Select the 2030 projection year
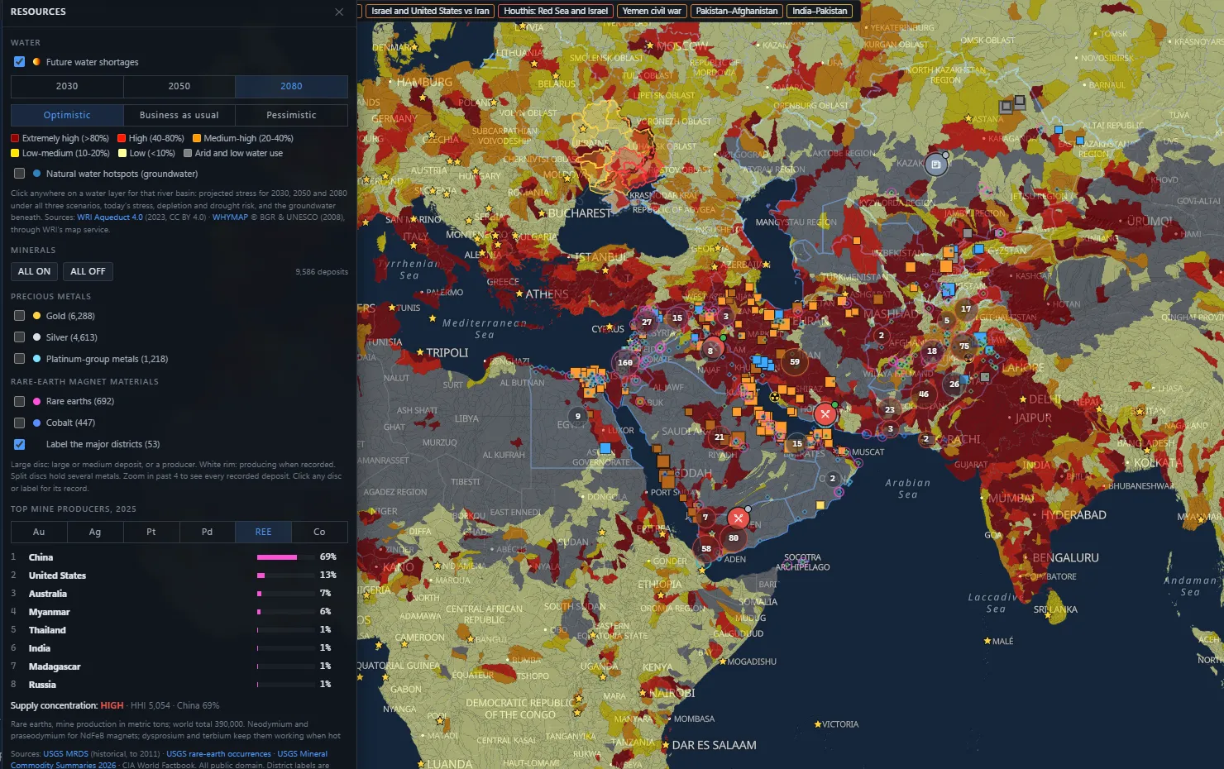The width and height of the screenshot is (1224, 769). tap(67, 86)
